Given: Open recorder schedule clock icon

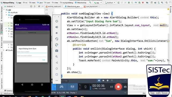Looking at the screenshot, I should [107, 81].
